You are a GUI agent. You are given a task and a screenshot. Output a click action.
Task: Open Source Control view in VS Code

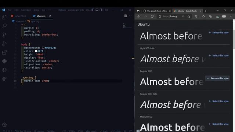[x=4, y=35]
